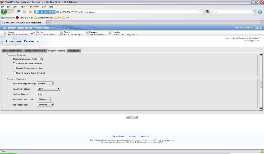Click the browser Back arrow button

tap(4, 12)
